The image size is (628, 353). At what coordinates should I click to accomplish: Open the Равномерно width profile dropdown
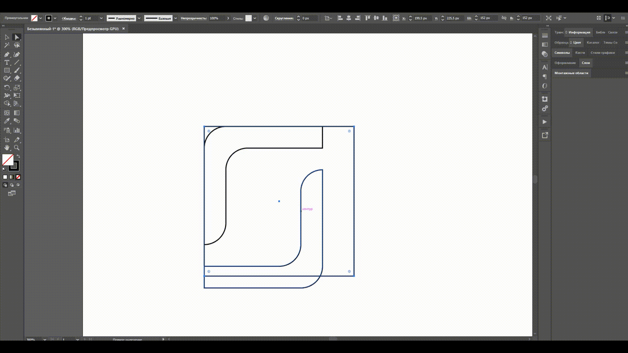[x=139, y=18]
